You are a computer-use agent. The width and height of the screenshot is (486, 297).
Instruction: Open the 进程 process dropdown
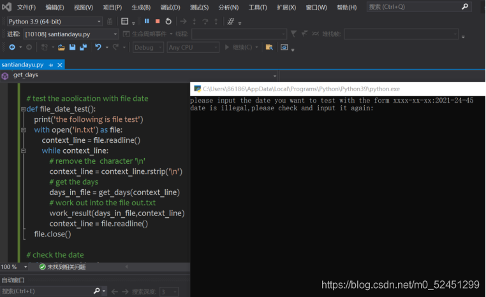[71, 34]
